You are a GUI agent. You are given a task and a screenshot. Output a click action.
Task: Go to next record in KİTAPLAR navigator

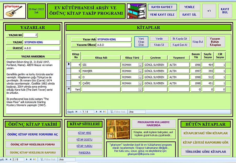click(97, 112)
